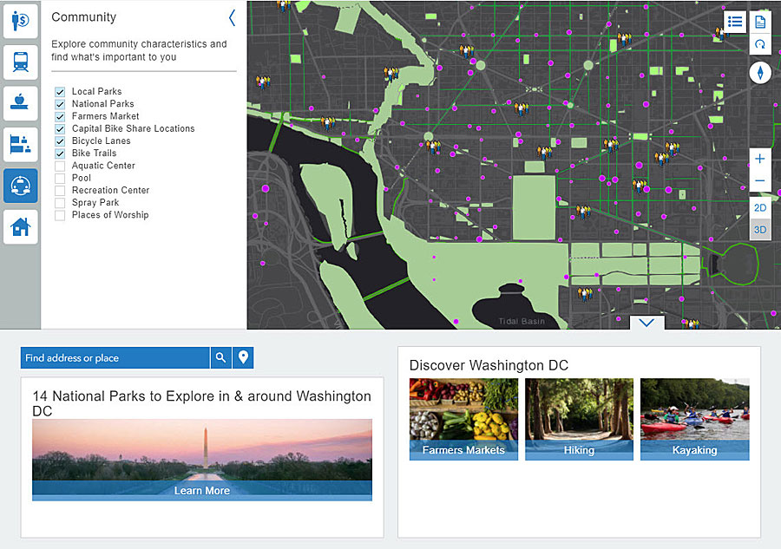Uncheck the Bicycle Lanes layer
This screenshot has width=781, height=549.
(x=60, y=141)
